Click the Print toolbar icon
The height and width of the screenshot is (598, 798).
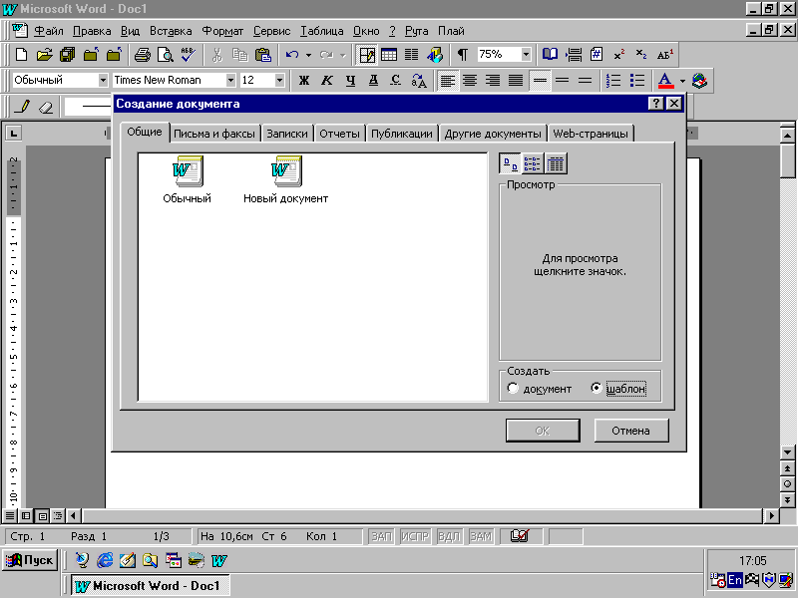pos(142,55)
